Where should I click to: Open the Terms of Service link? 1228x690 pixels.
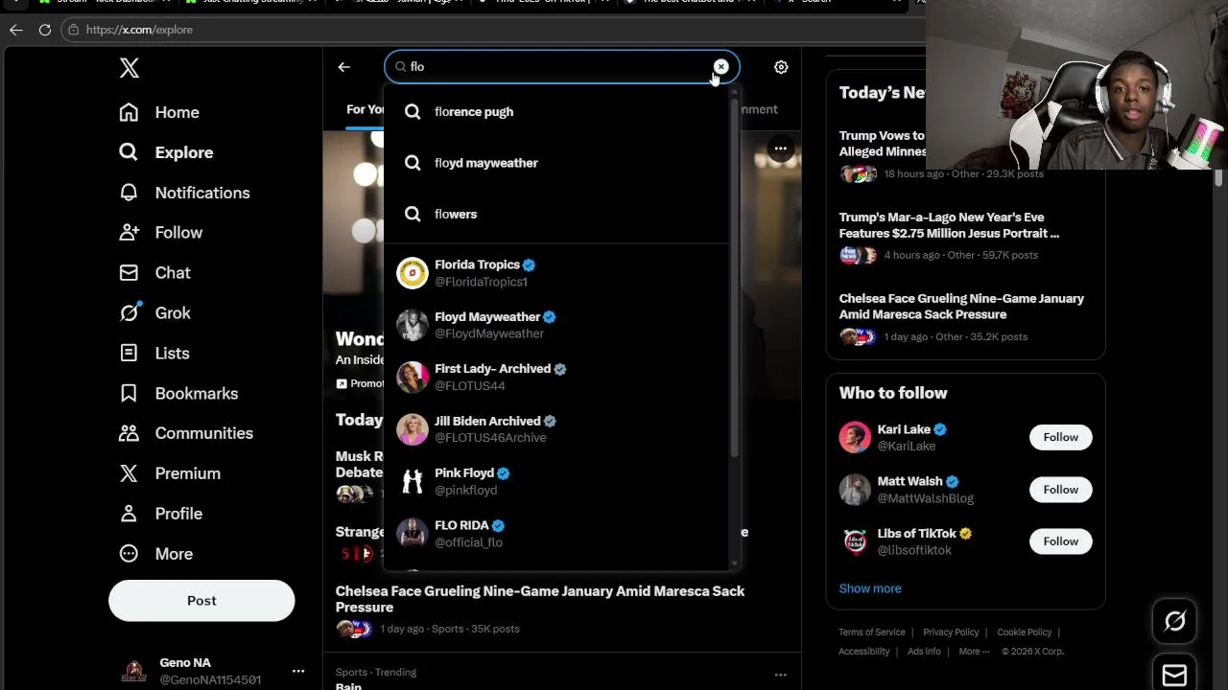click(871, 632)
